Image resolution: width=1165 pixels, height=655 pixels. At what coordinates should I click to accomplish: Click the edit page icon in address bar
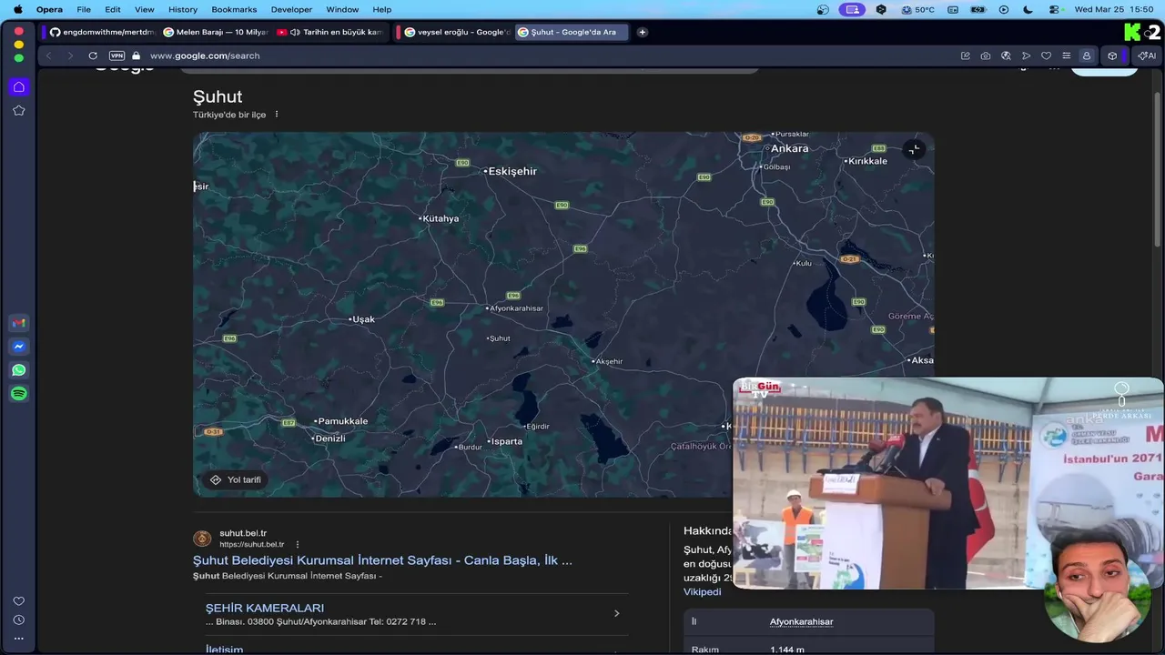(x=966, y=55)
